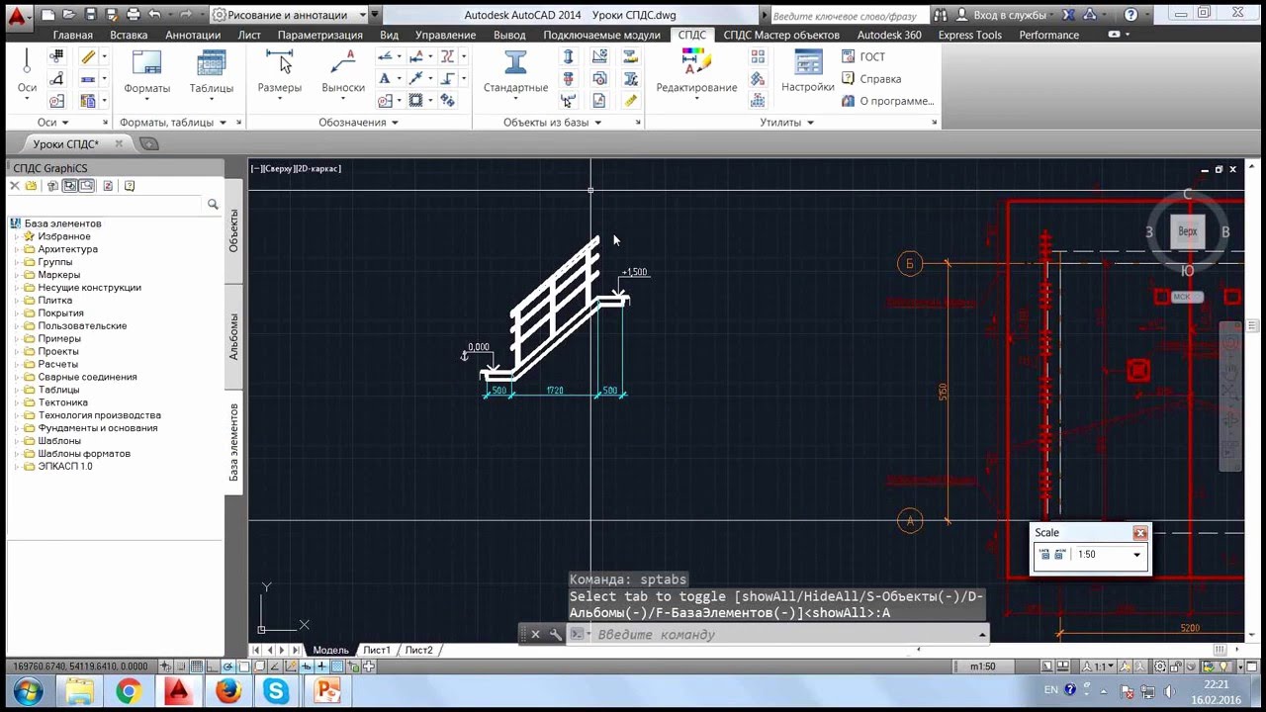Viewport: 1266px width, 712px height.
Task: Click the wrench icon in command line
Action: click(556, 635)
